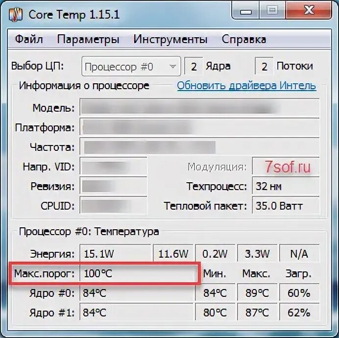Click the Ядро #0 minimum 84°C value

pos(215,293)
